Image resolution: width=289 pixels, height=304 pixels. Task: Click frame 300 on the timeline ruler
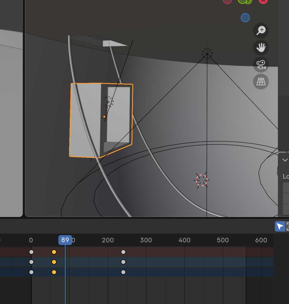click(x=146, y=240)
